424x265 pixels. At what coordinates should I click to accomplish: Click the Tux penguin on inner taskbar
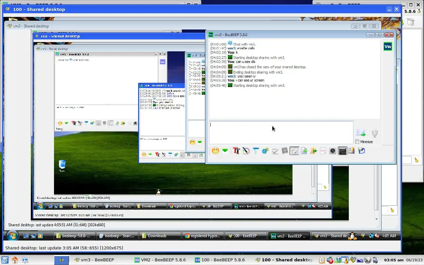352,236
